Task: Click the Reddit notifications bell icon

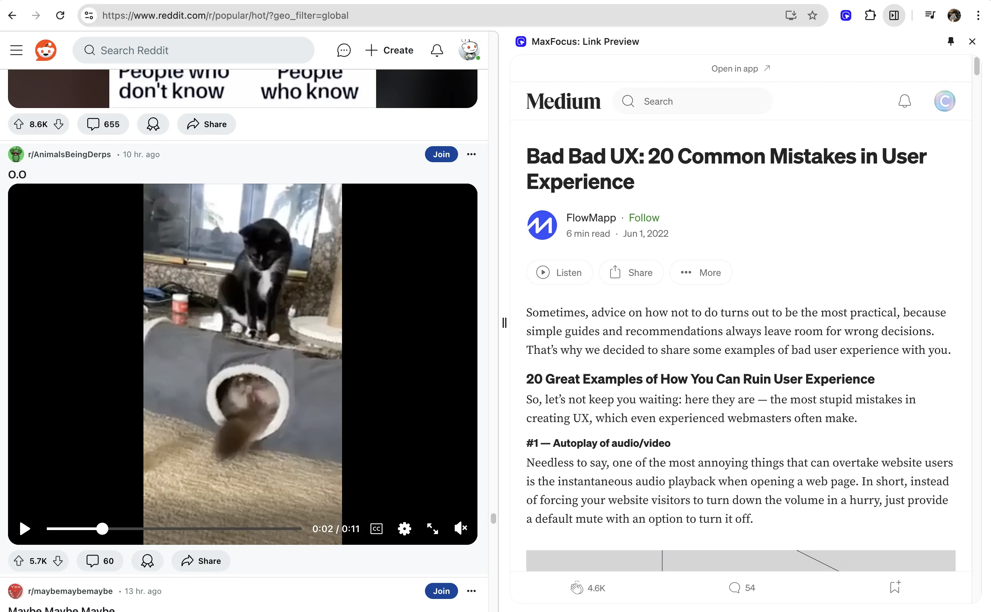Action: [437, 50]
